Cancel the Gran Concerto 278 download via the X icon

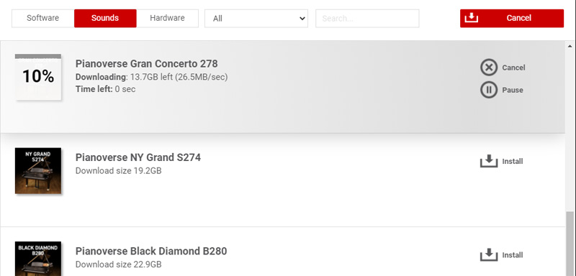(489, 68)
